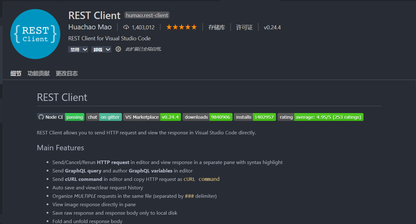Viewport: 416px width, 224px height.
Task: Open the 存储库 repository link
Action: point(217,27)
